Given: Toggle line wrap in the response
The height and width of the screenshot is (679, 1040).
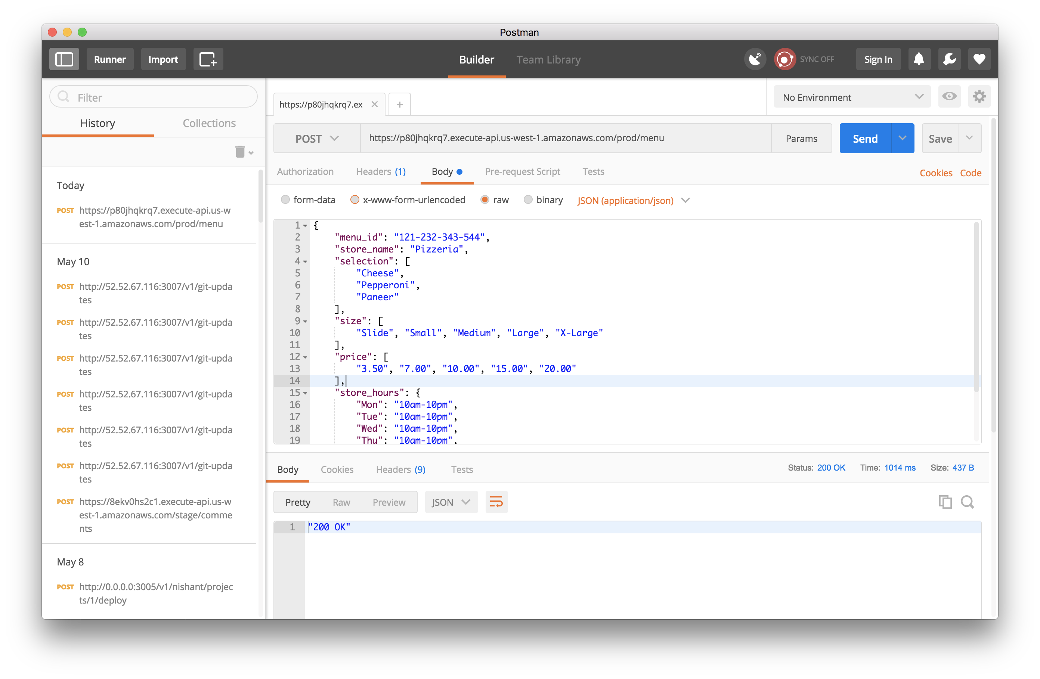Looking at the screenshot, I should [x=496, y=502].
